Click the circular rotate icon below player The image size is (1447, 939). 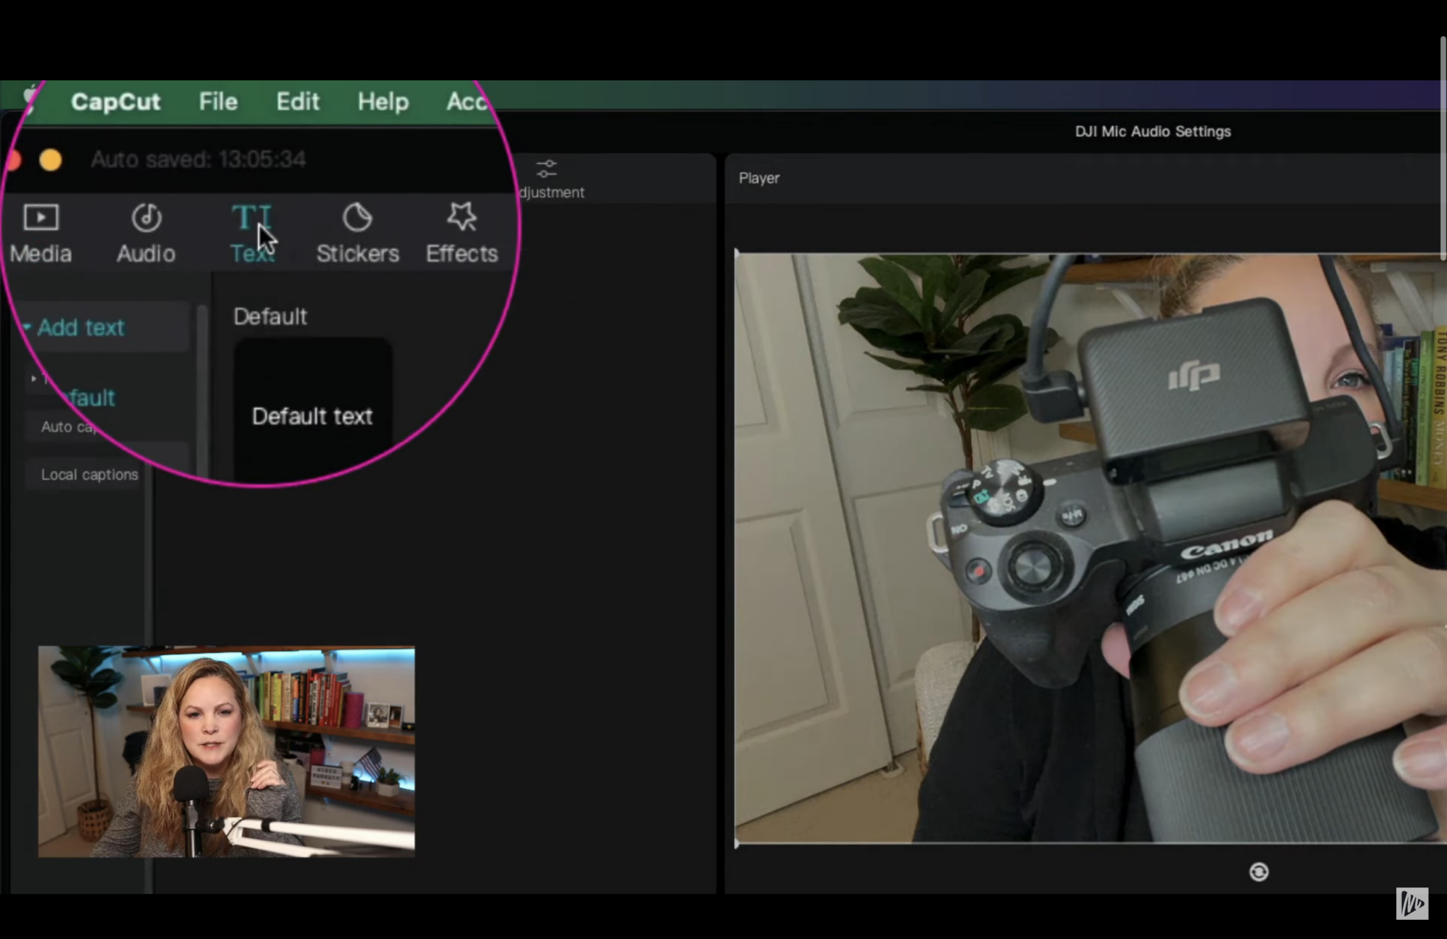click(x=1258, y=872)
